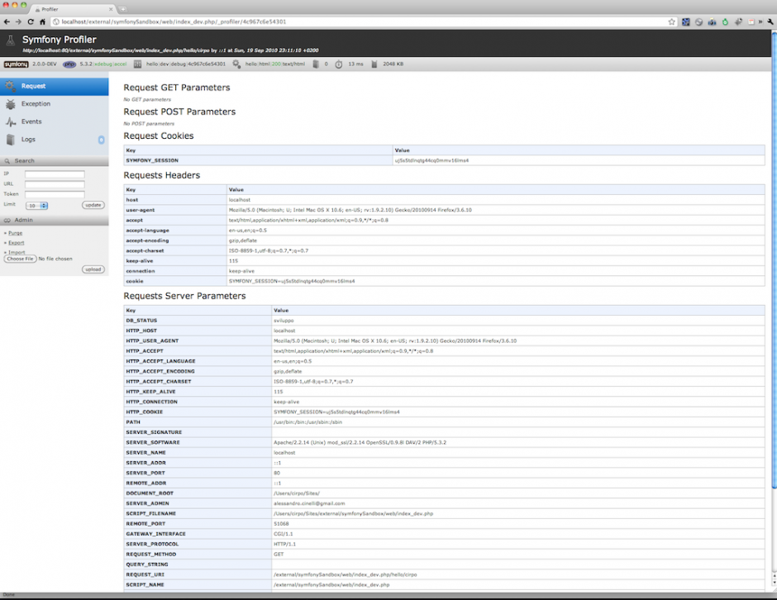Focus the Token search input field
777x600 pixels.
point(55,194)
